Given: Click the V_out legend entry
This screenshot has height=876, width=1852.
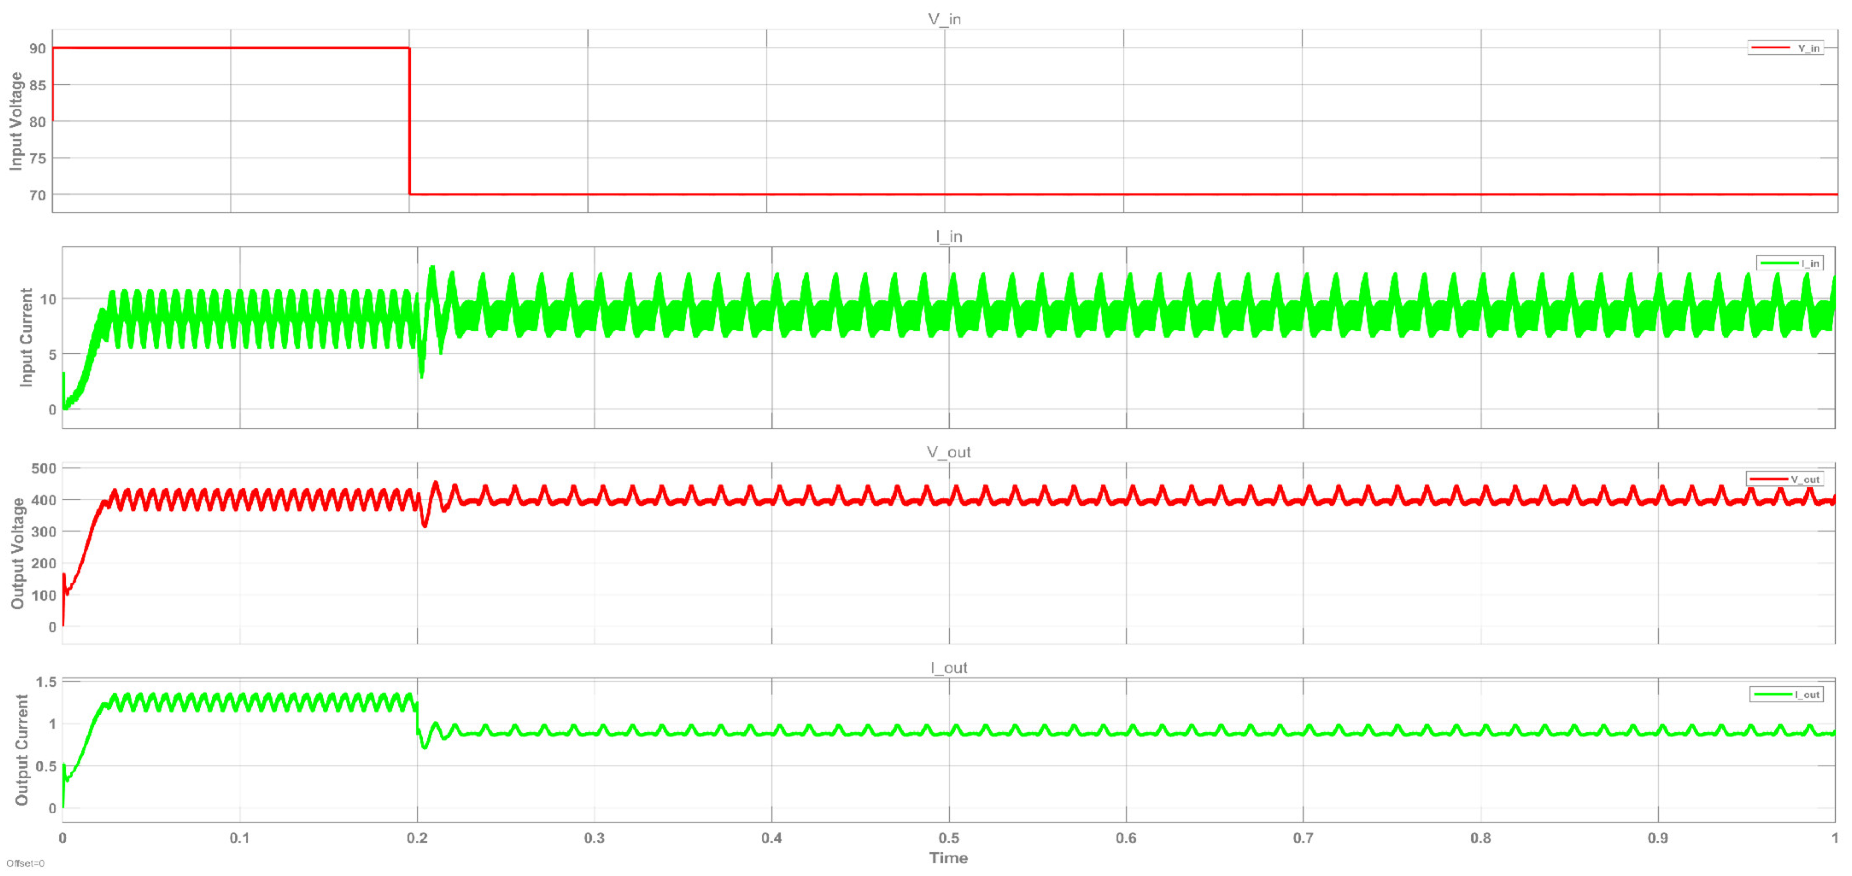Looking at the screenshot, I should 1785,479.
